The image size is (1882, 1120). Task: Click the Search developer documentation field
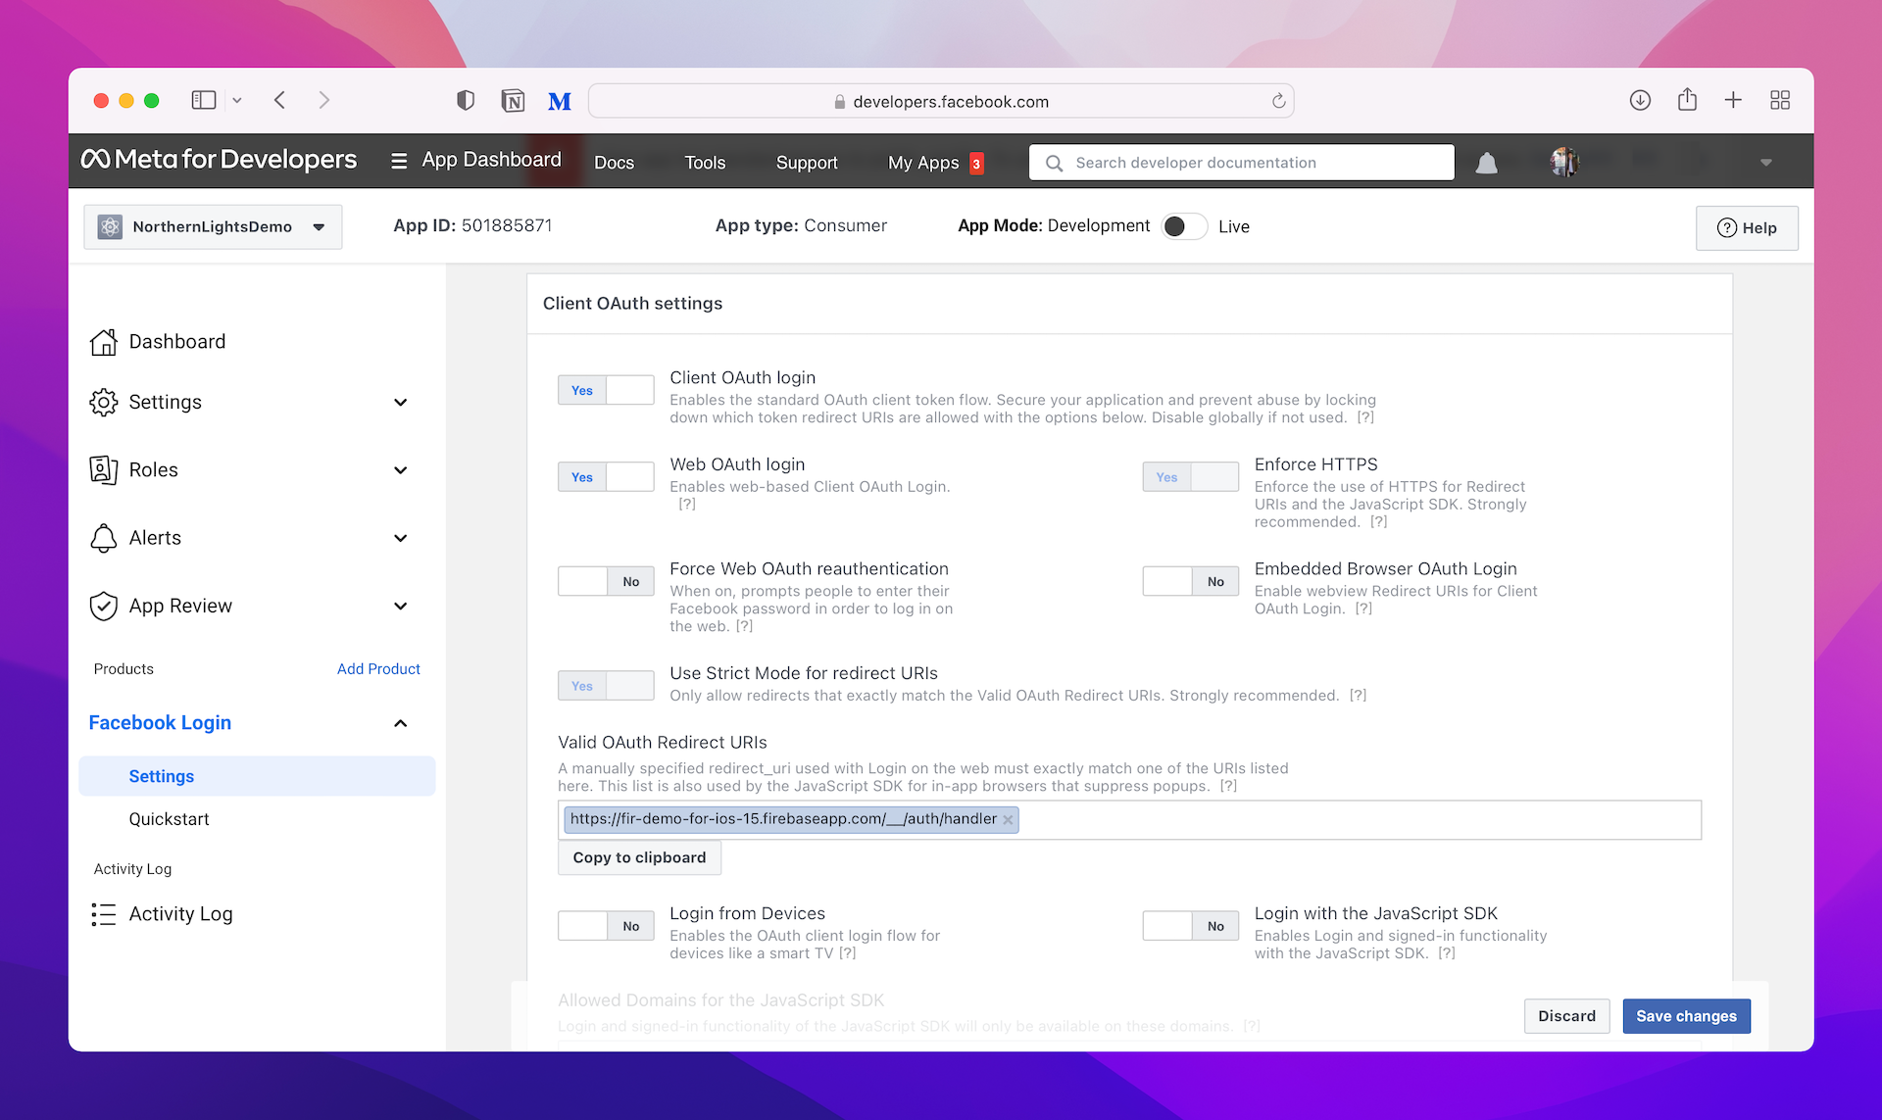pos(1241,163)
